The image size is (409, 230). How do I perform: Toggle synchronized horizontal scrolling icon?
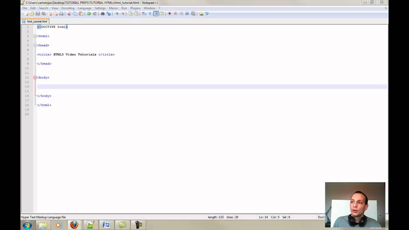point(136,14)
